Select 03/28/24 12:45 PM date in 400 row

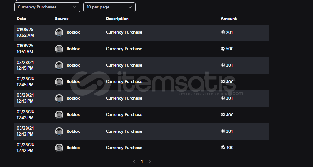pos(25,82)
